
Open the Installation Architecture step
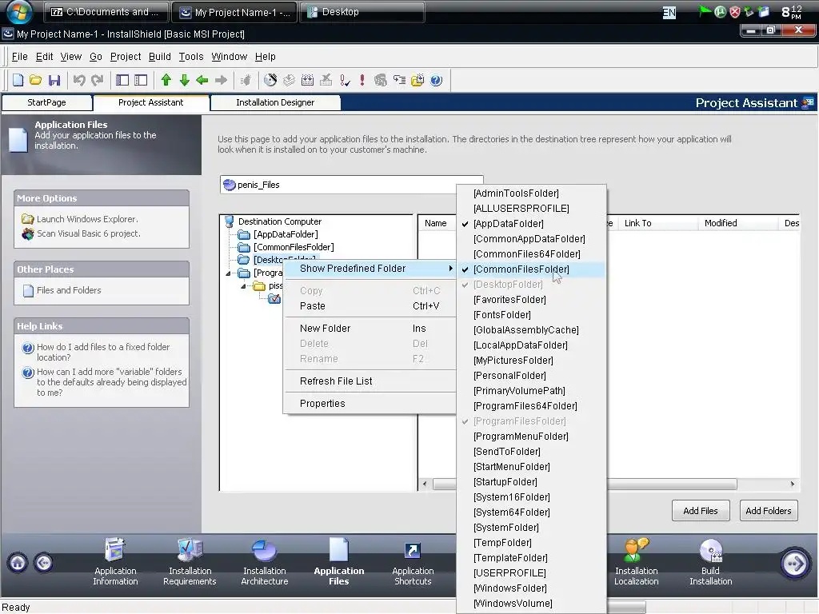[x=264, y=562]
